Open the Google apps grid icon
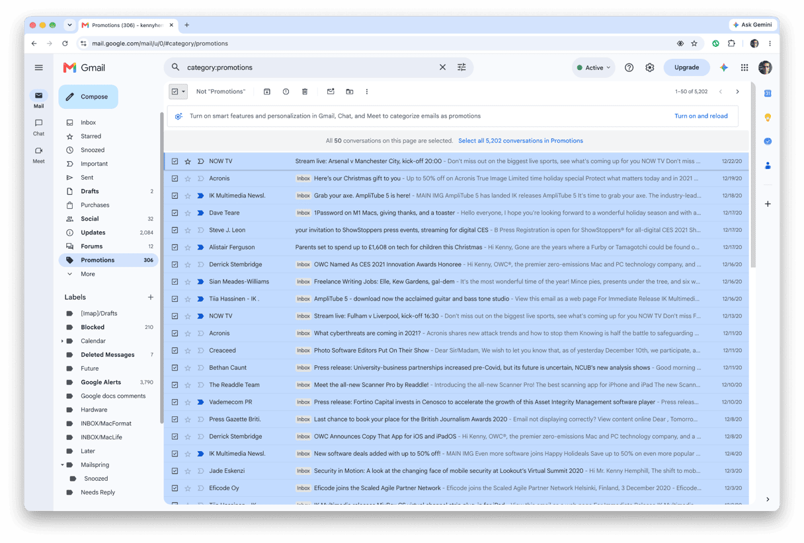804x543 pixels. (744, 67)
